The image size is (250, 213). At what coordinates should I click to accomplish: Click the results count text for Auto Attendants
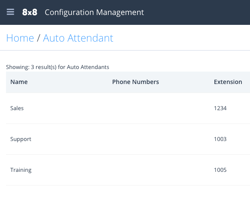coord(57,67)
